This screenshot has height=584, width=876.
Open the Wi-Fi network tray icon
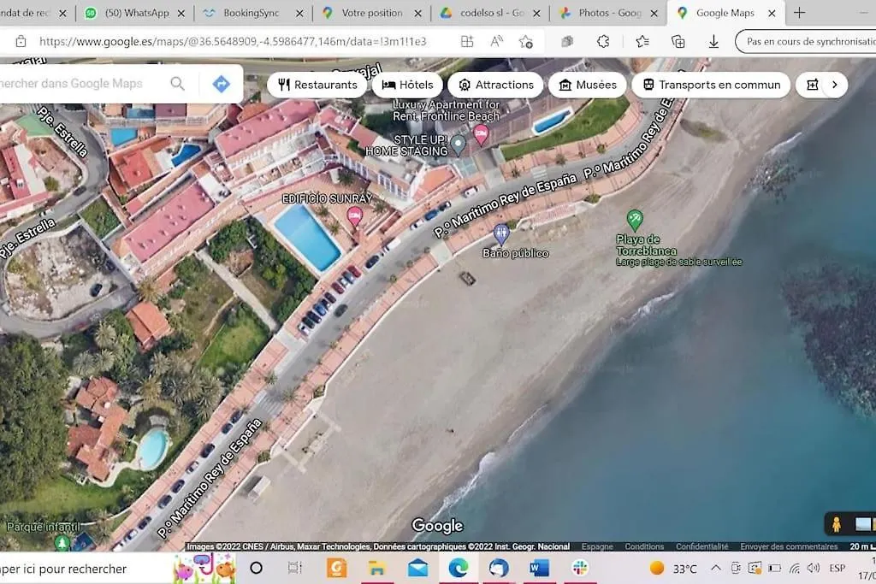coord(795,569)
